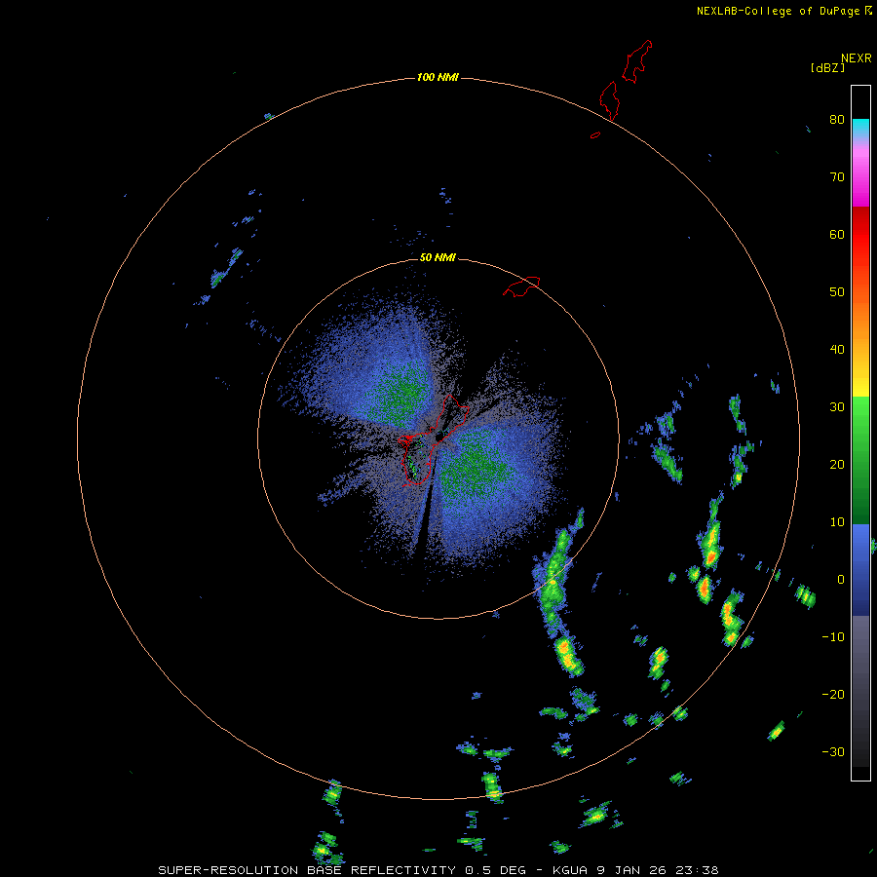Click the KGUA station identifier in caption

(570, 870)
